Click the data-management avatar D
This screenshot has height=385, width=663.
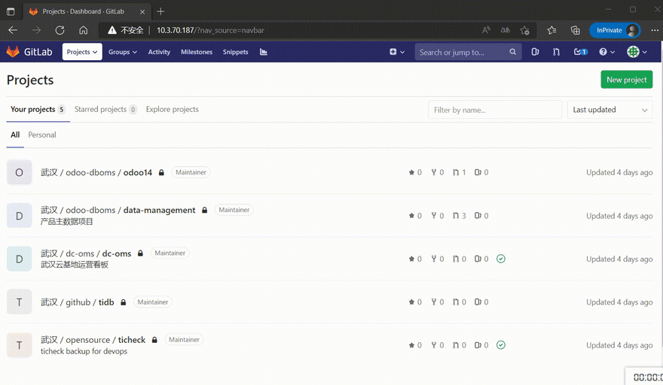pos(19,216)
